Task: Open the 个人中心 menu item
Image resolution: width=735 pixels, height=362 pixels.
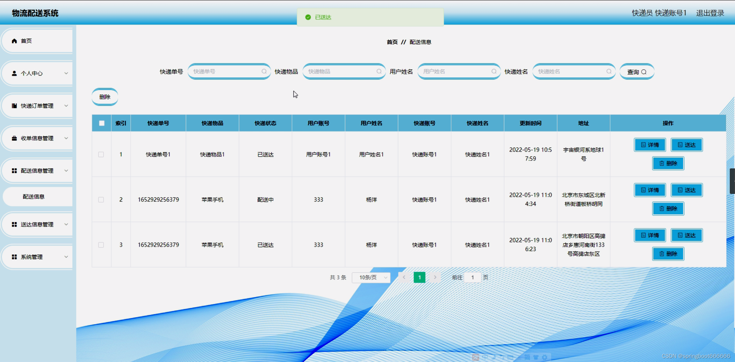Action: click(32, 73)
